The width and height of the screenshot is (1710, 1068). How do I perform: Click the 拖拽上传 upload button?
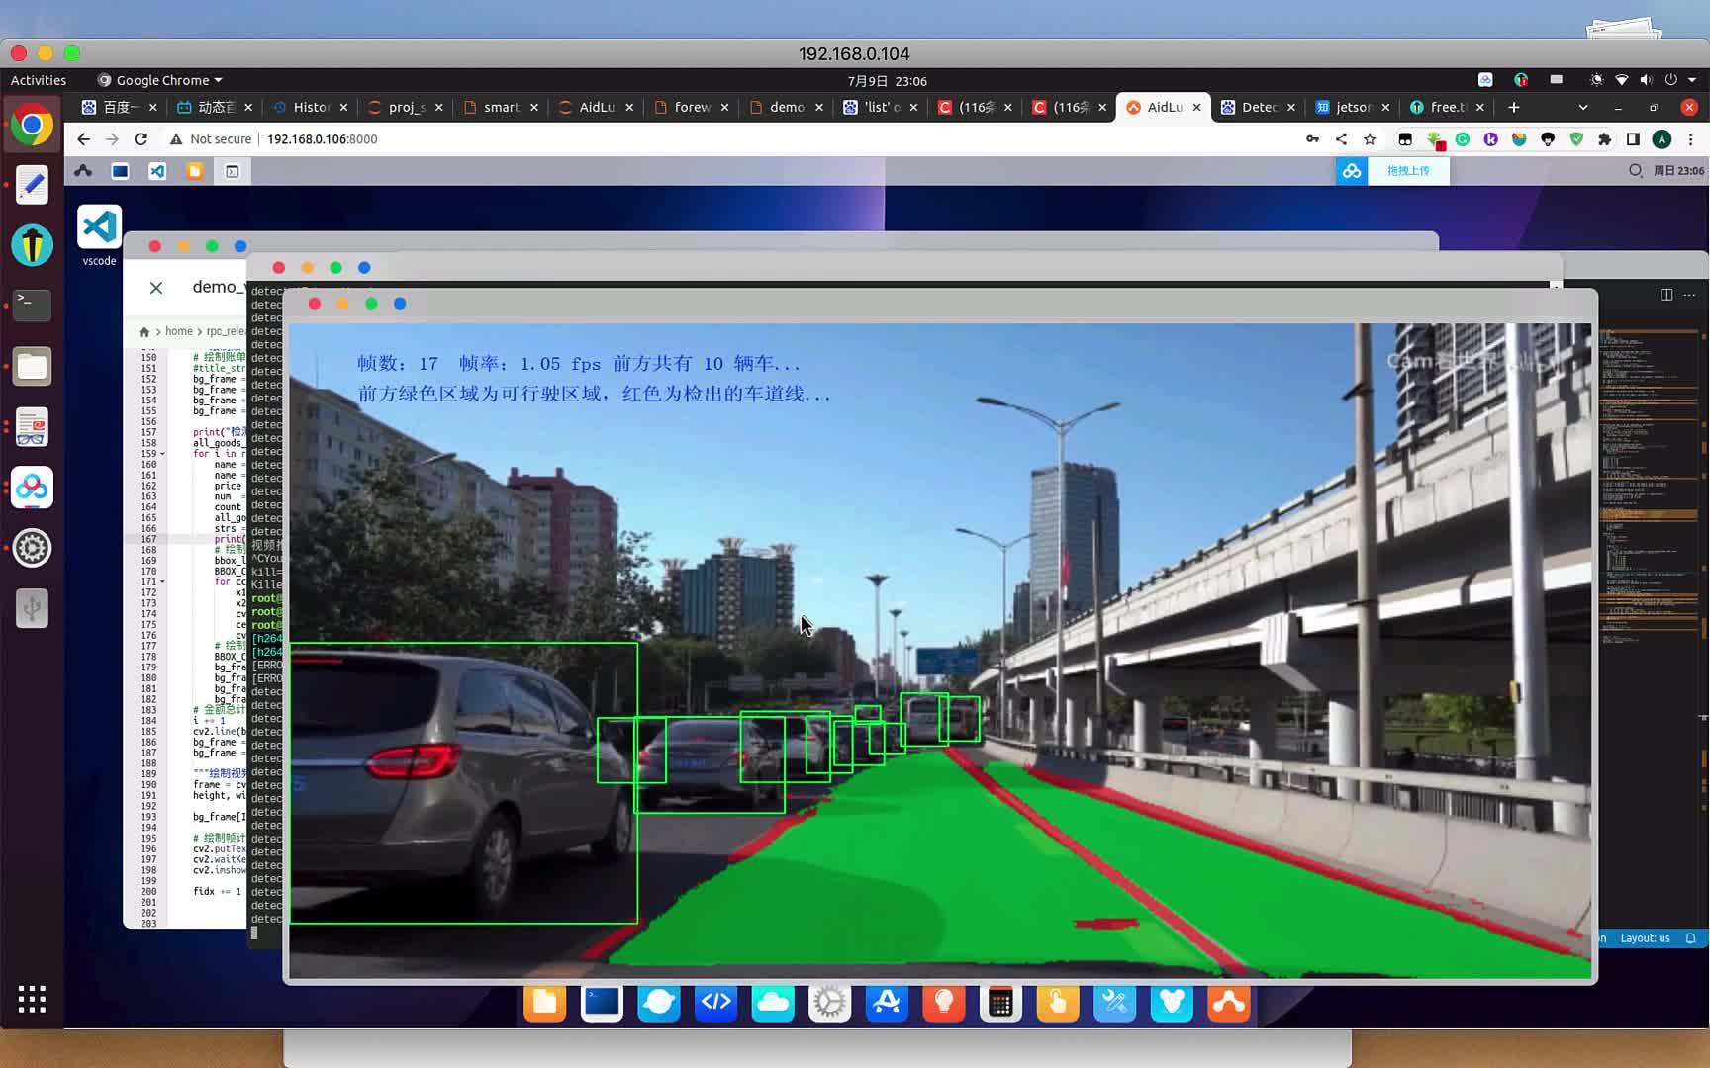click(1409, 170)
